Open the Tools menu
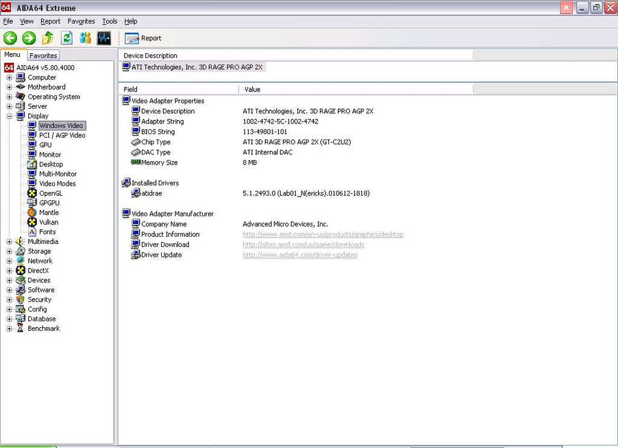618x448 pixels. (109, 21)
